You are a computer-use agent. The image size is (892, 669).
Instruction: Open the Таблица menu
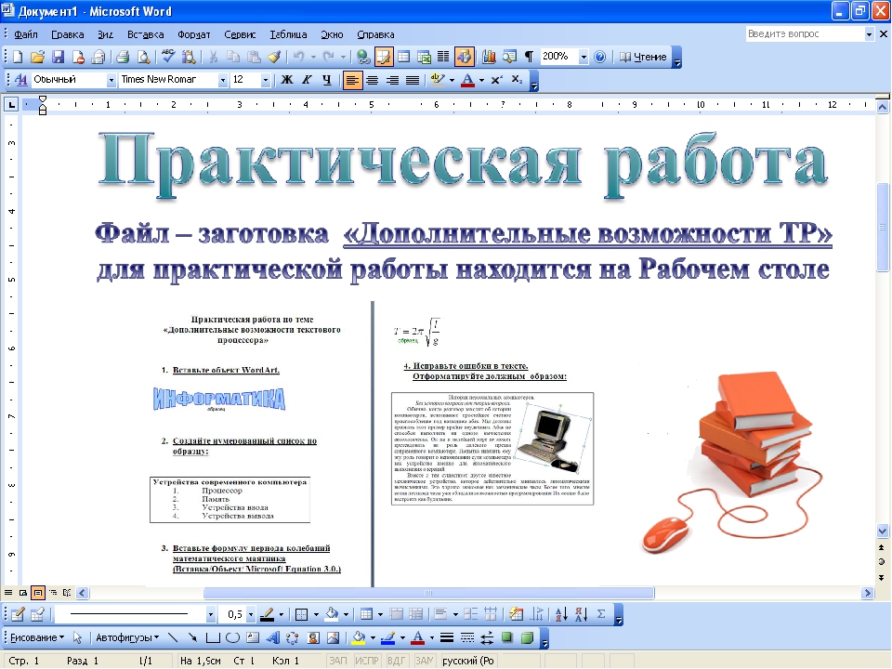coord(288,34)
